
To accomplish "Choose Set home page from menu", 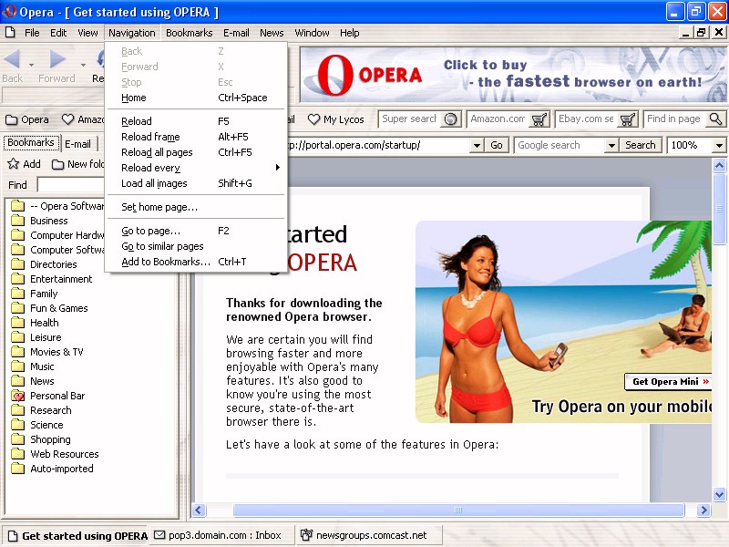I will pos(159,207).
